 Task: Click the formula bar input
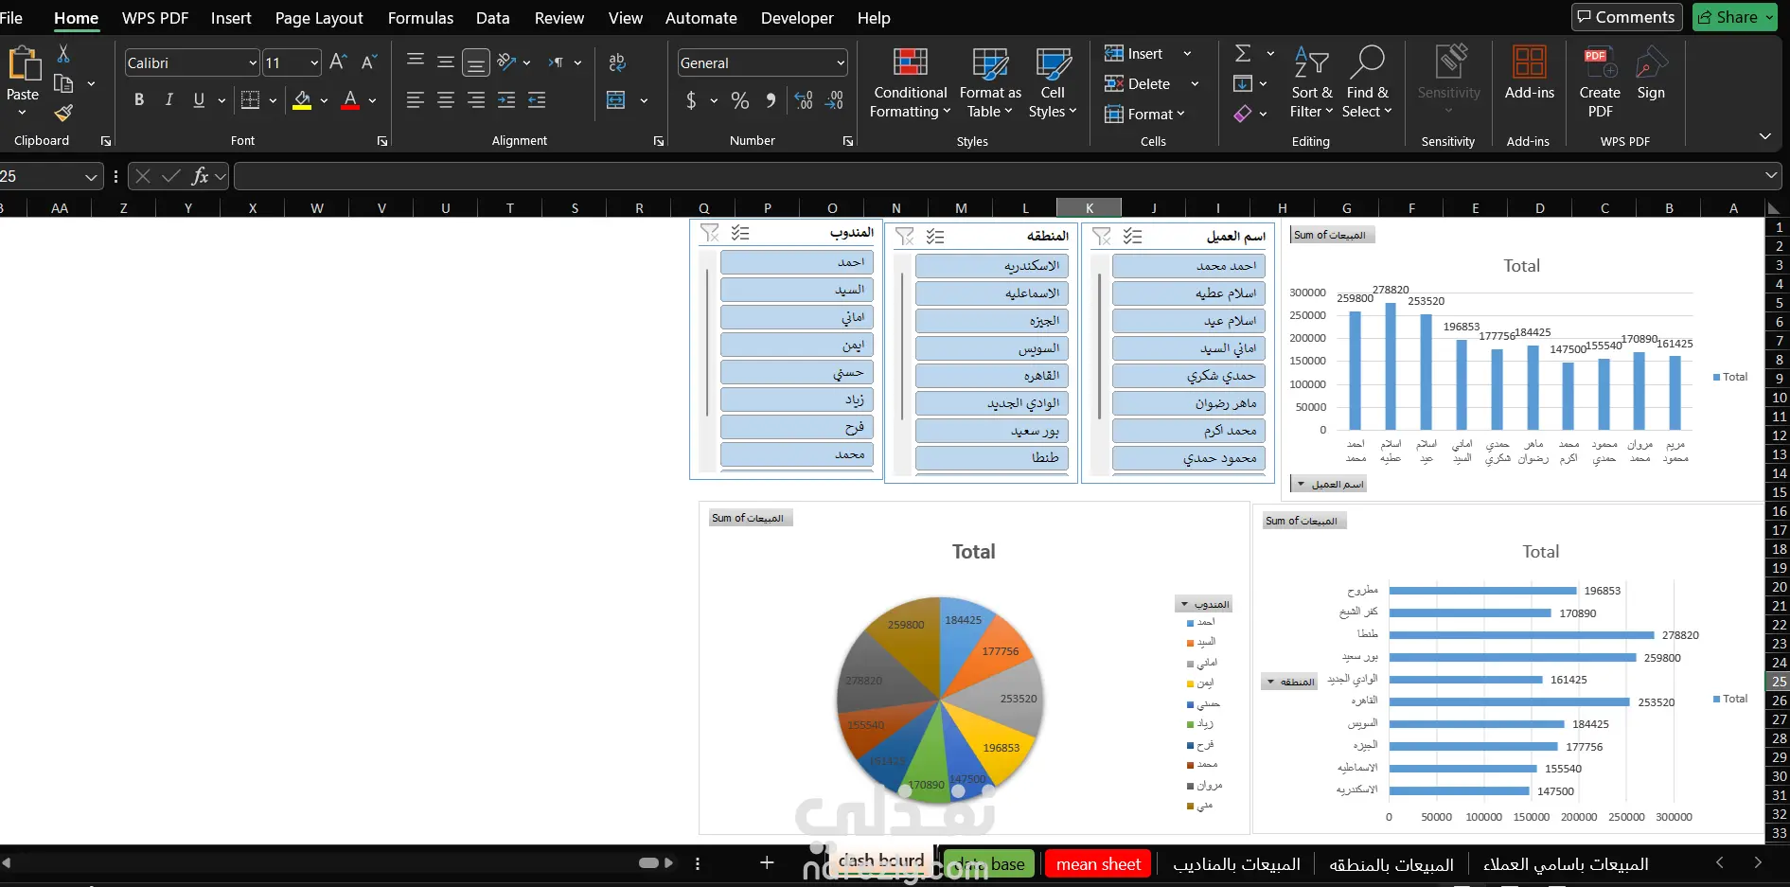[x=999, y=176]
